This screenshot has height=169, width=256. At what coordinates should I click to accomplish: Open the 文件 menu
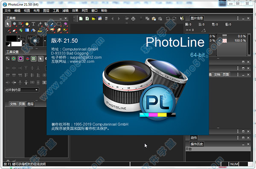[x=7, y=11]
